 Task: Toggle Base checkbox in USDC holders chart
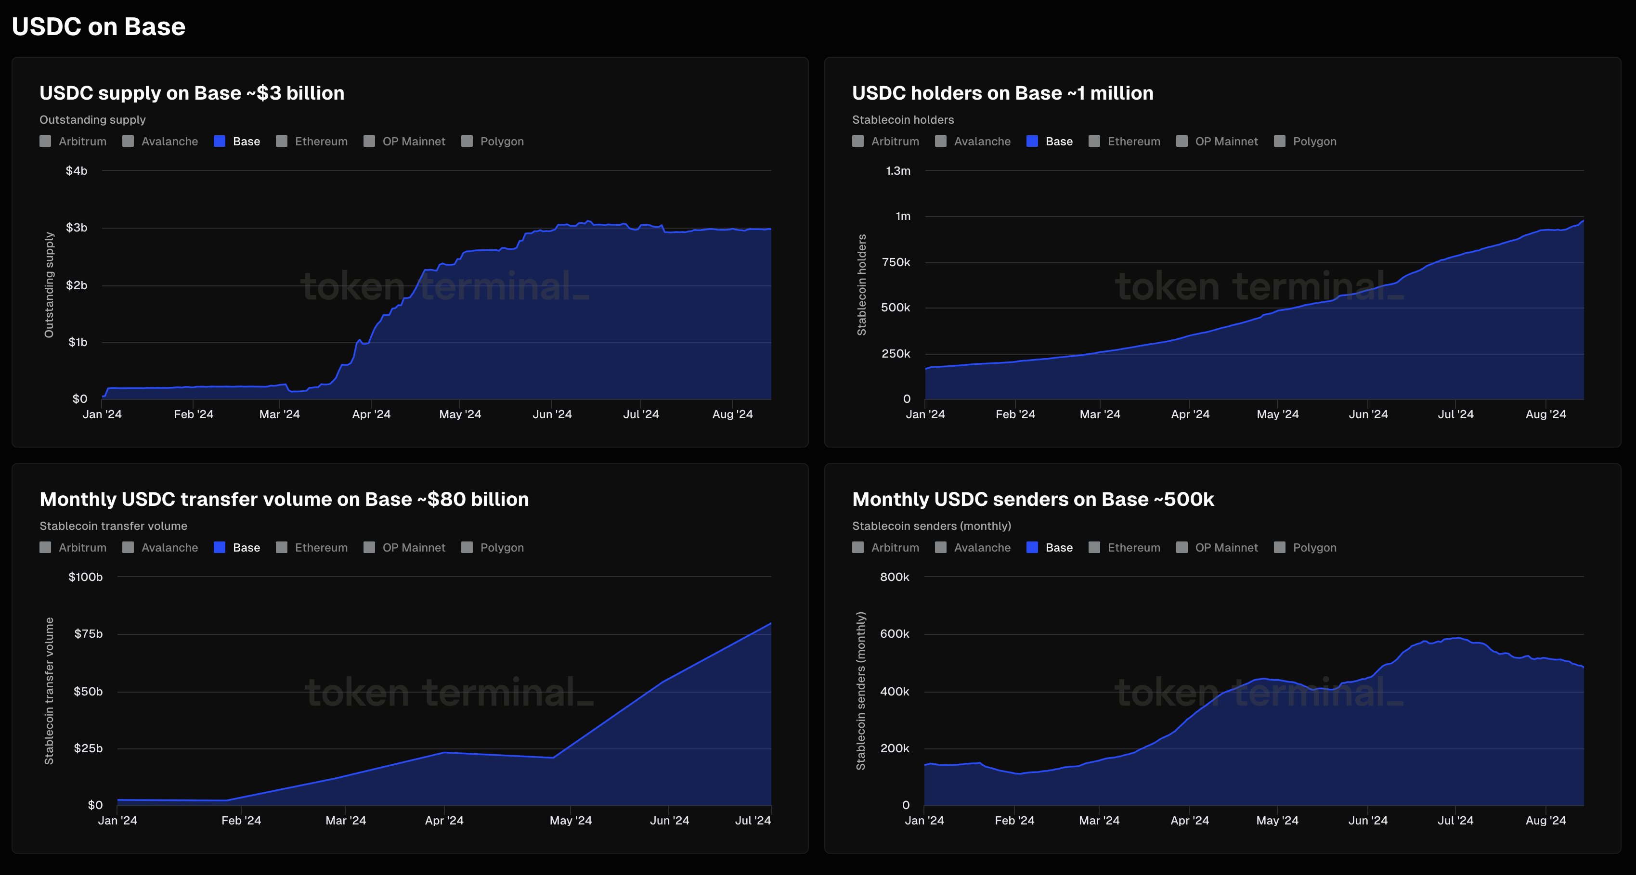1032,141
